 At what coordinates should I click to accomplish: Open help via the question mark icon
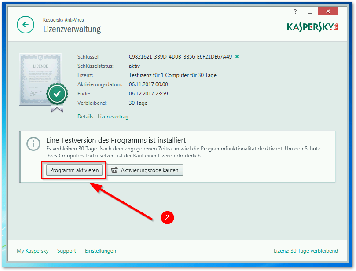pos(295,11)
